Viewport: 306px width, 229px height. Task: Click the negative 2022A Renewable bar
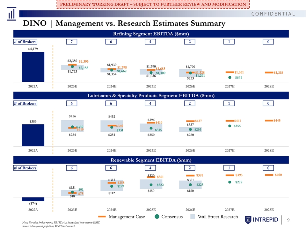(x=33, y=199)
